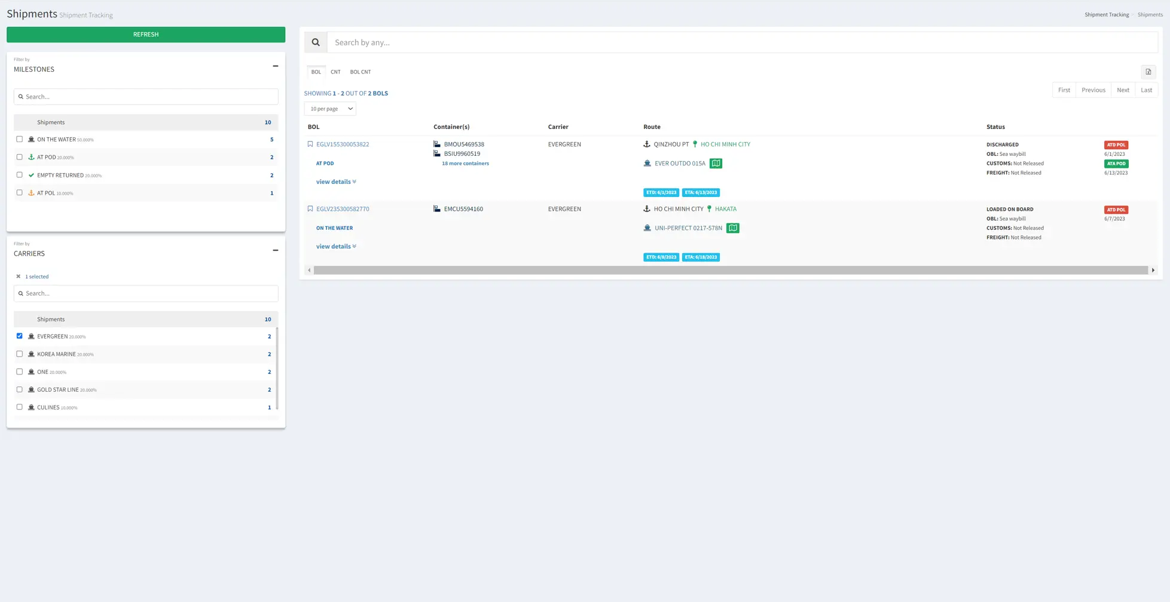
Task: Check the ONE carrier filter
Action: (x=20, y=371)
